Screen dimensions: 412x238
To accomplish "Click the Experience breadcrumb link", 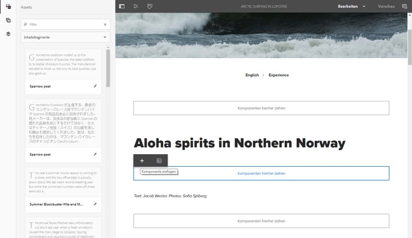I will click(x=279, y=75).
